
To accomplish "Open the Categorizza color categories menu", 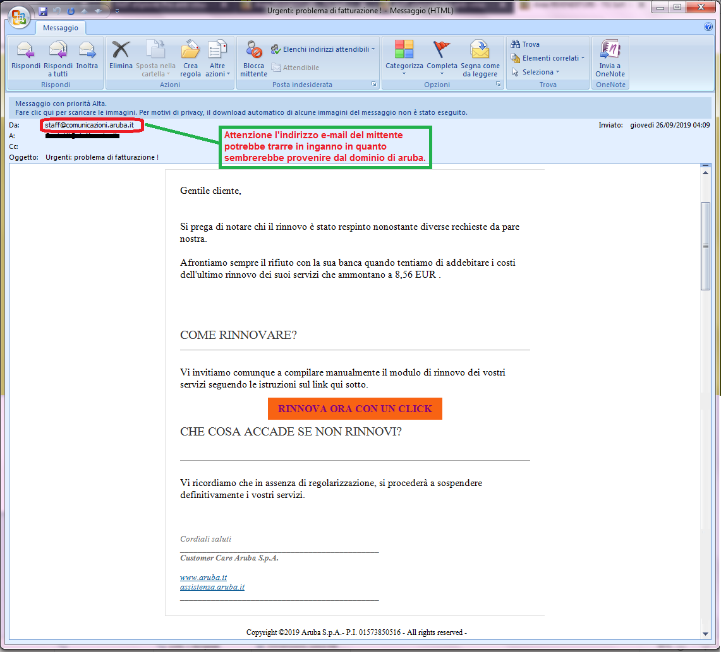I will 404,58.
